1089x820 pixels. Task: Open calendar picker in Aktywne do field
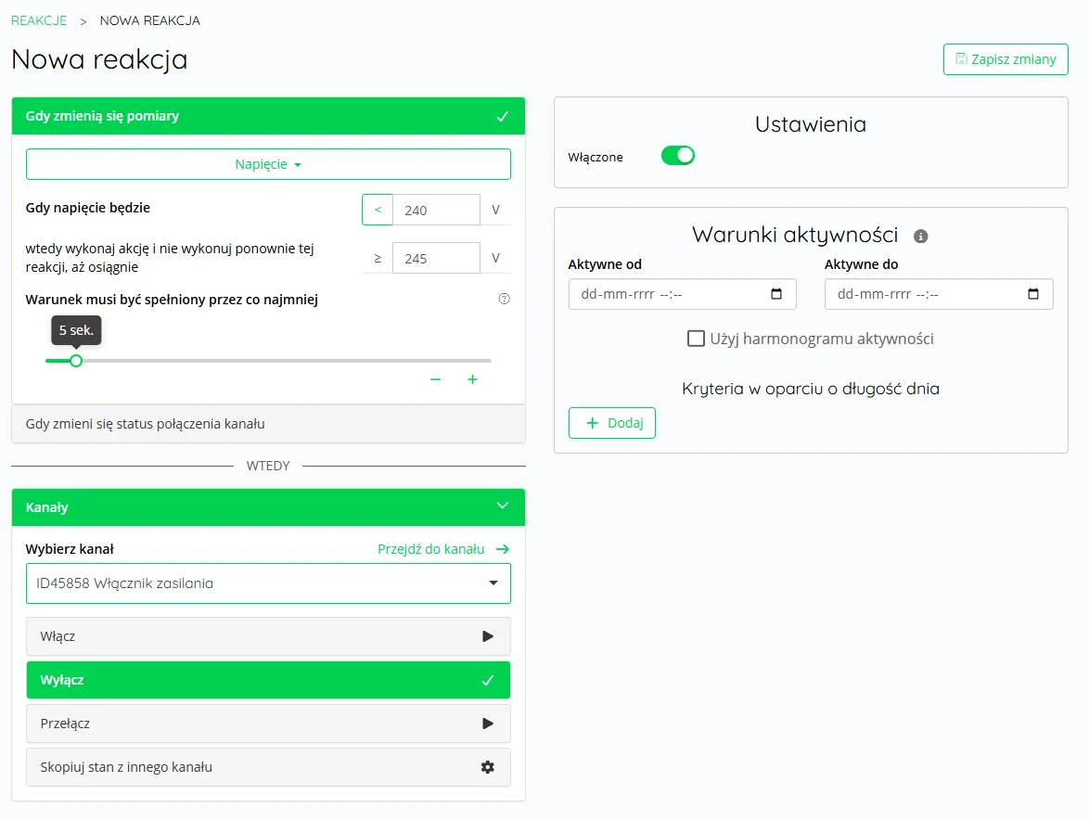(1033, 294)
